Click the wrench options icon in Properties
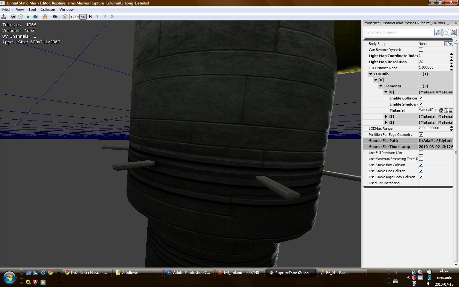This screenshot has height=287, width=459. (453, 33)
